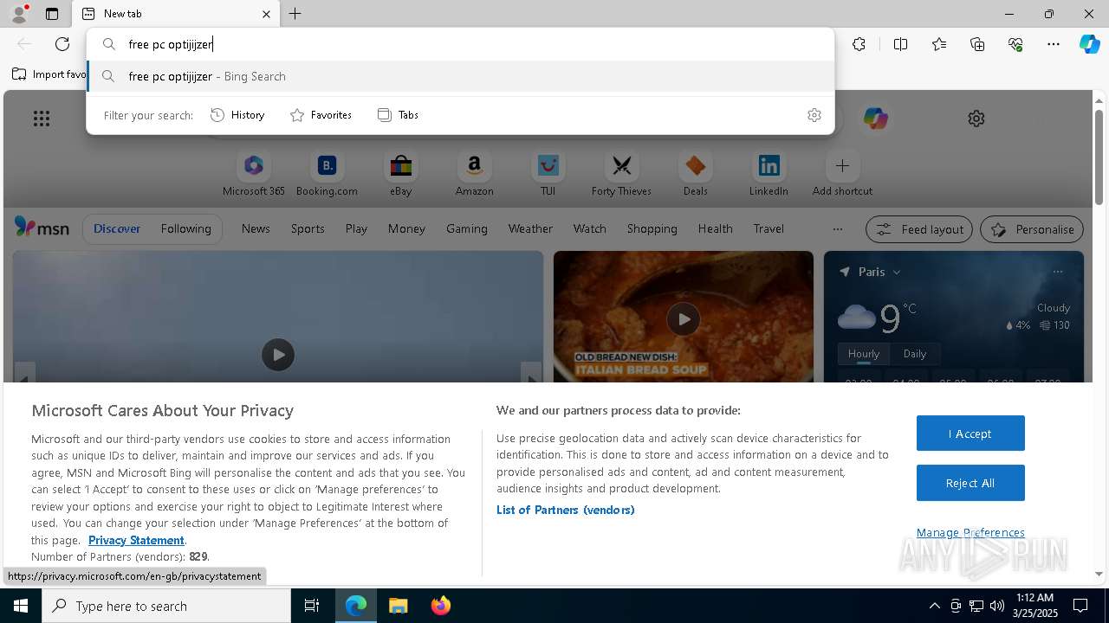The width and height of the screenshot is (1109, 623).
Task: Open weather card options ellipsis
Action: coord(1057,272)
